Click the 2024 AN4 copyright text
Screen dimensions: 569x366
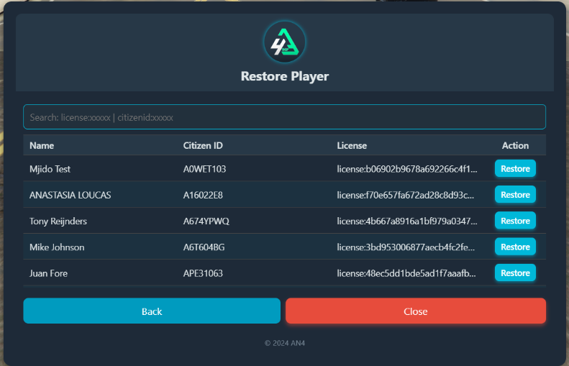click(285, 343)
